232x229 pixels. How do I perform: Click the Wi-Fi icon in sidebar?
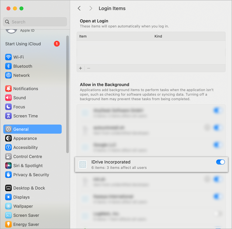click(x=8, y=57)
